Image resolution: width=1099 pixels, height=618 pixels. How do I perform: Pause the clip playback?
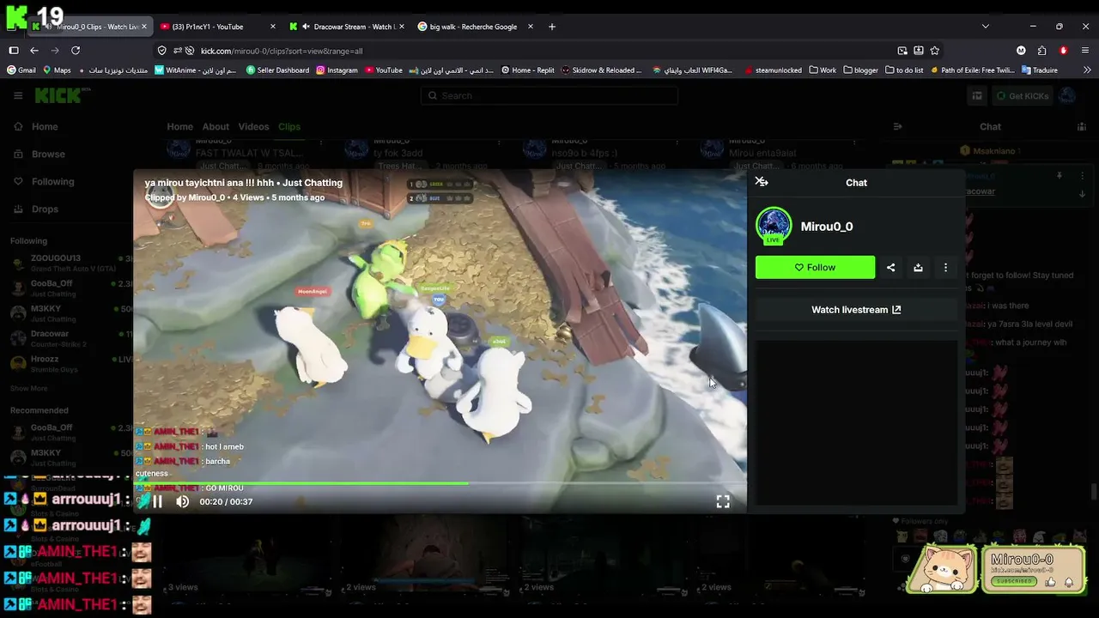pos(157,501)
